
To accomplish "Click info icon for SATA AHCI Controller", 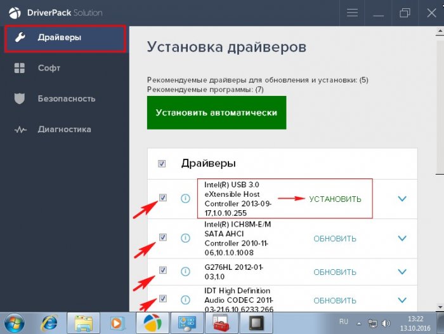I will (185, 238).
